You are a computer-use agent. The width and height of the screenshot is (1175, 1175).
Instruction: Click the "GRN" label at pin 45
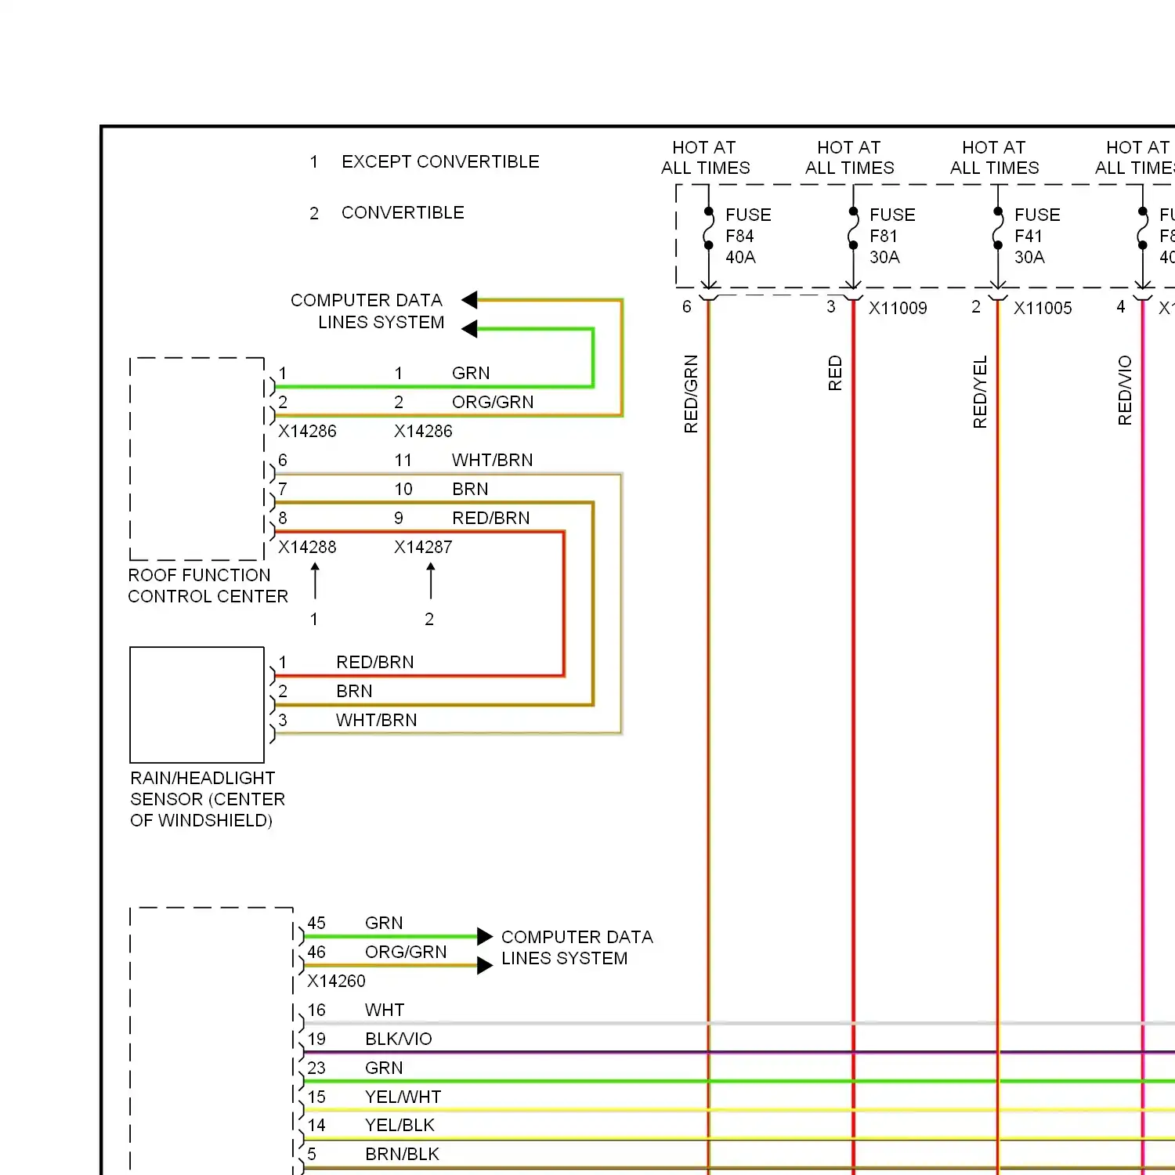[x=384, y=924]
